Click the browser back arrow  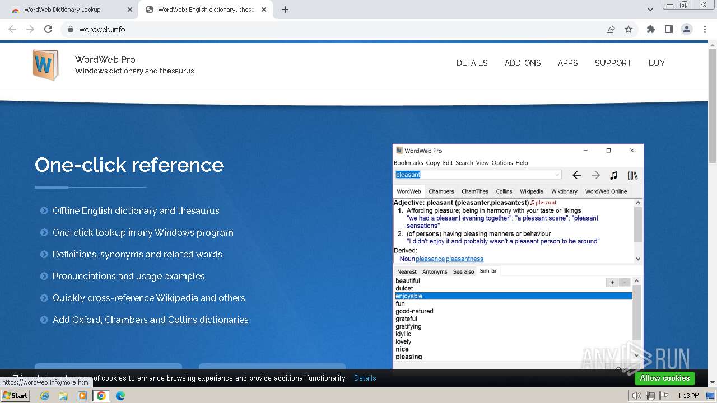[12, 29]
